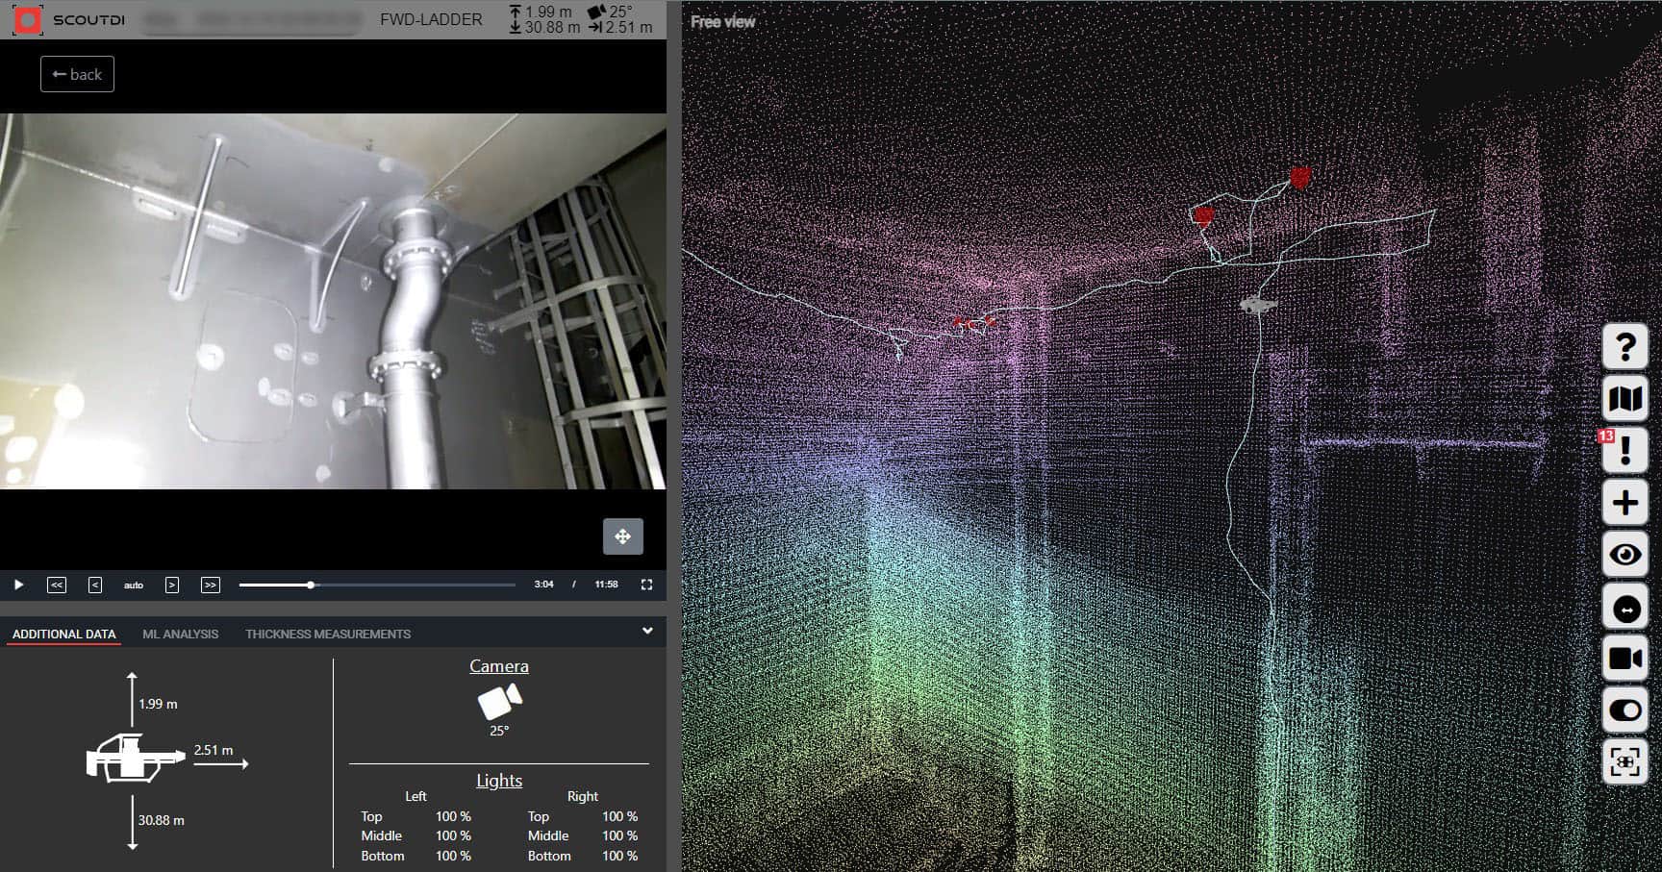Viewport: 1662px width, 872px height.
Task: Toggle the contrast mode icon
Action: pyautogui.click(x=1625, y=710)
